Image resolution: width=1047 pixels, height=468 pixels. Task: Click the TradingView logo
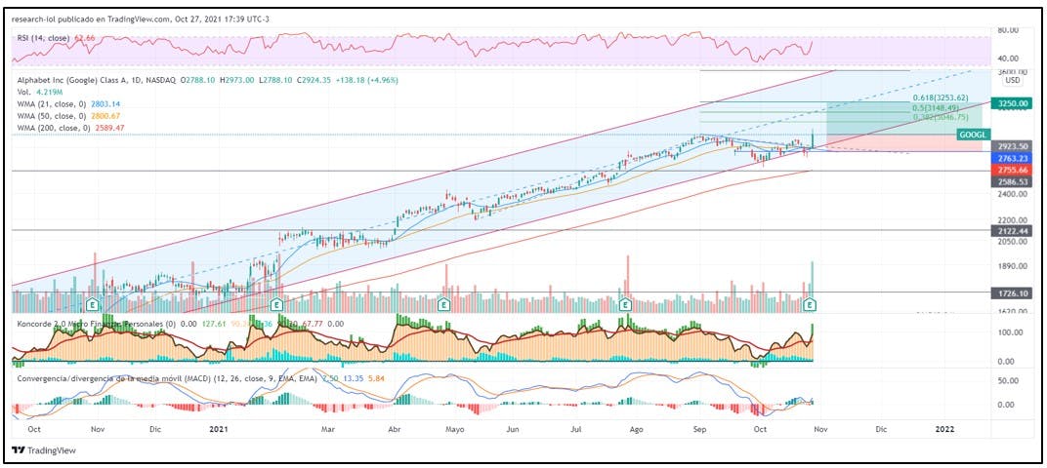[x=45, y=450]
